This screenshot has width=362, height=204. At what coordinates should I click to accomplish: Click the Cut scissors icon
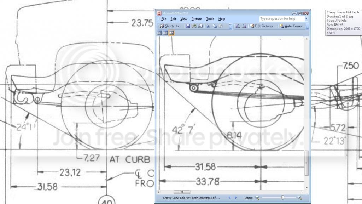208,26
